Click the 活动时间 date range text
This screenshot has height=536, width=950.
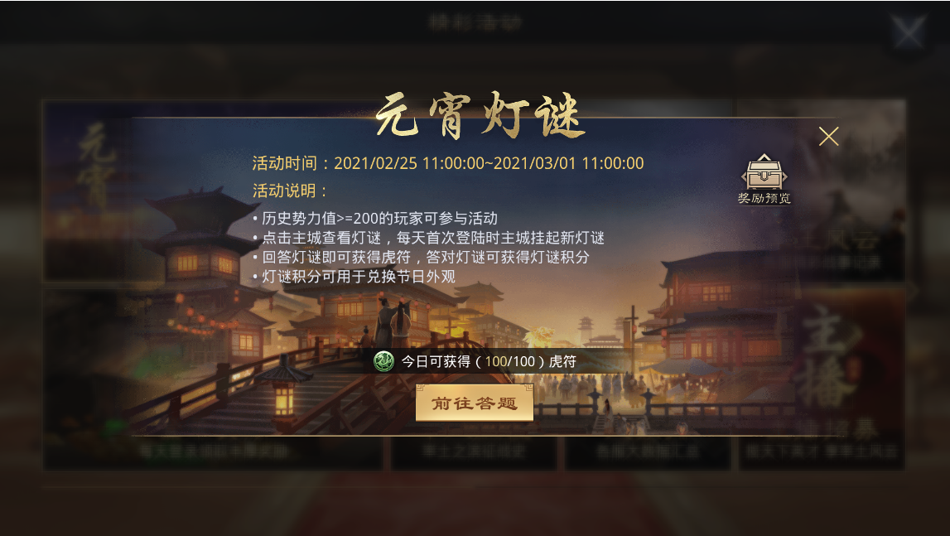click(x=448, y=163)
